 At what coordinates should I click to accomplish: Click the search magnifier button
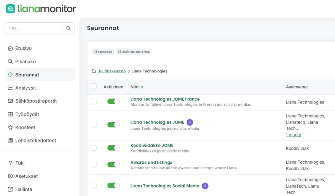(x=68, y=28)
